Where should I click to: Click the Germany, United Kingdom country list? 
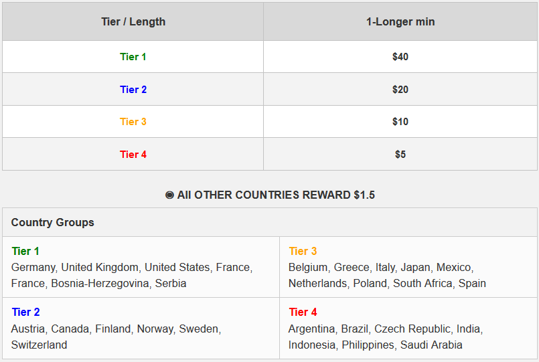pos(131,275)
